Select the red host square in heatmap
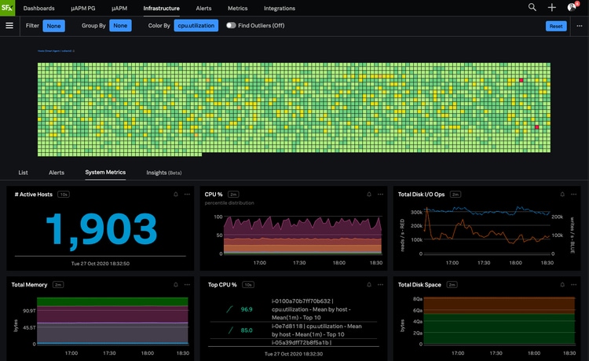The width and height of the screenshot is (589, 361). coord(520,80)
